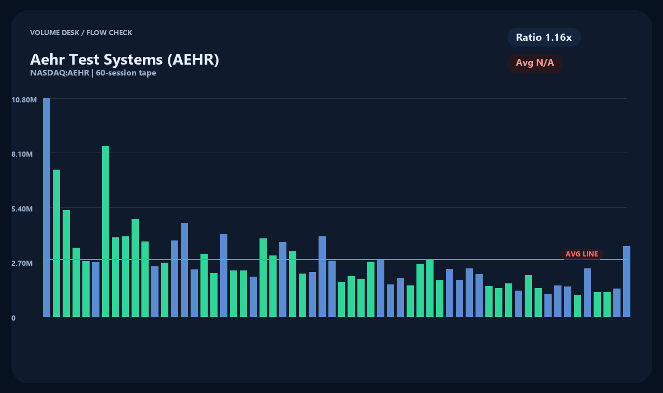Screen dimensions: 663x393
Task: Click the Ratio 1.16x badge
Action: (x=544, y=37)
